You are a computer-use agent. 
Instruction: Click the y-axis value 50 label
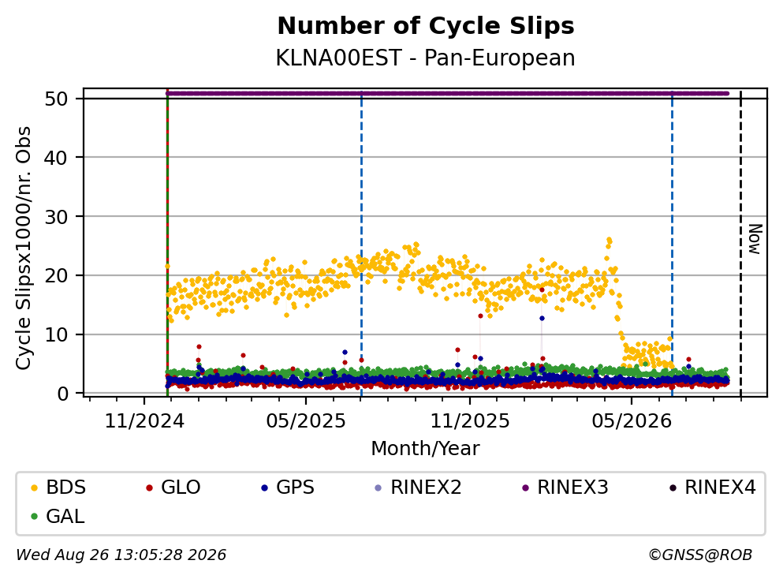coord(56,99)
